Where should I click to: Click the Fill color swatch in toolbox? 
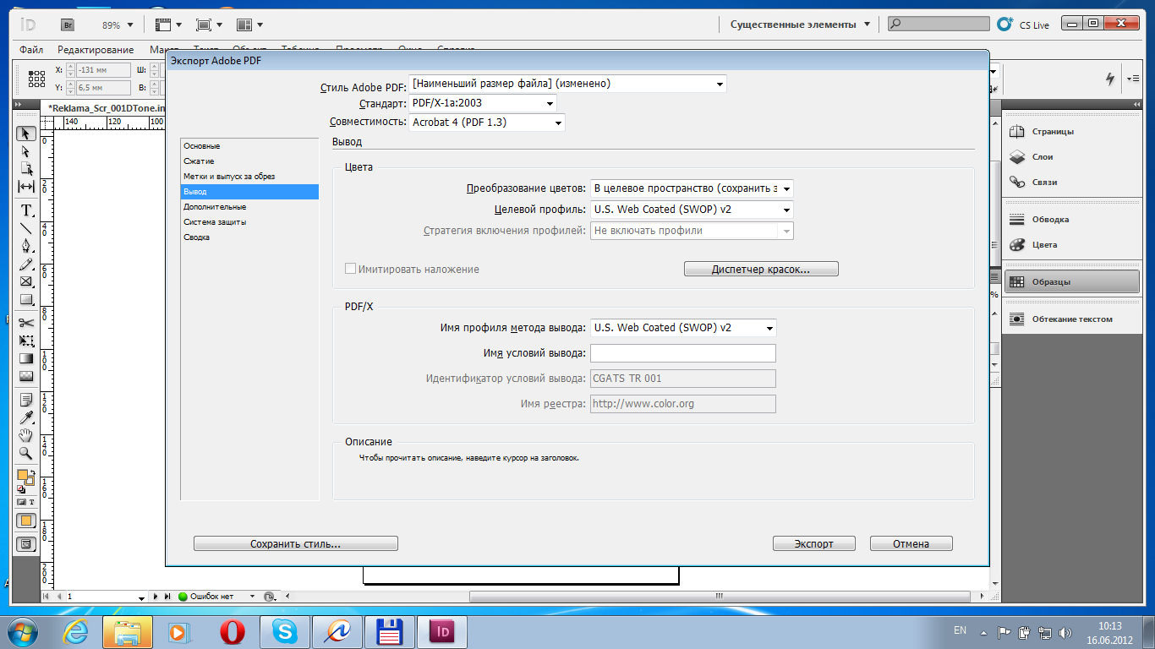click(25, 477)
